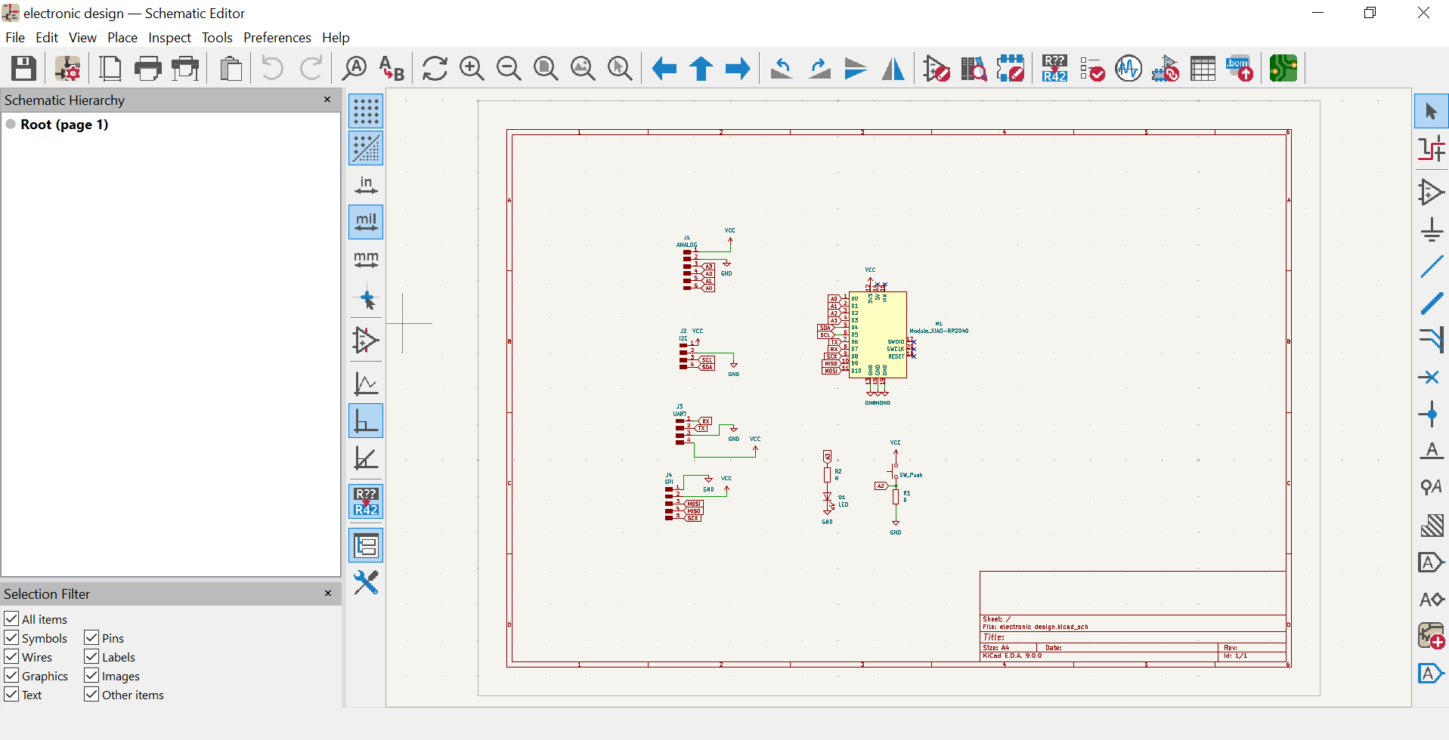Toggle Text selection filter checkbox
Image resolution: width=1449 pixels, height=740 pixels.
click(11, 694)
